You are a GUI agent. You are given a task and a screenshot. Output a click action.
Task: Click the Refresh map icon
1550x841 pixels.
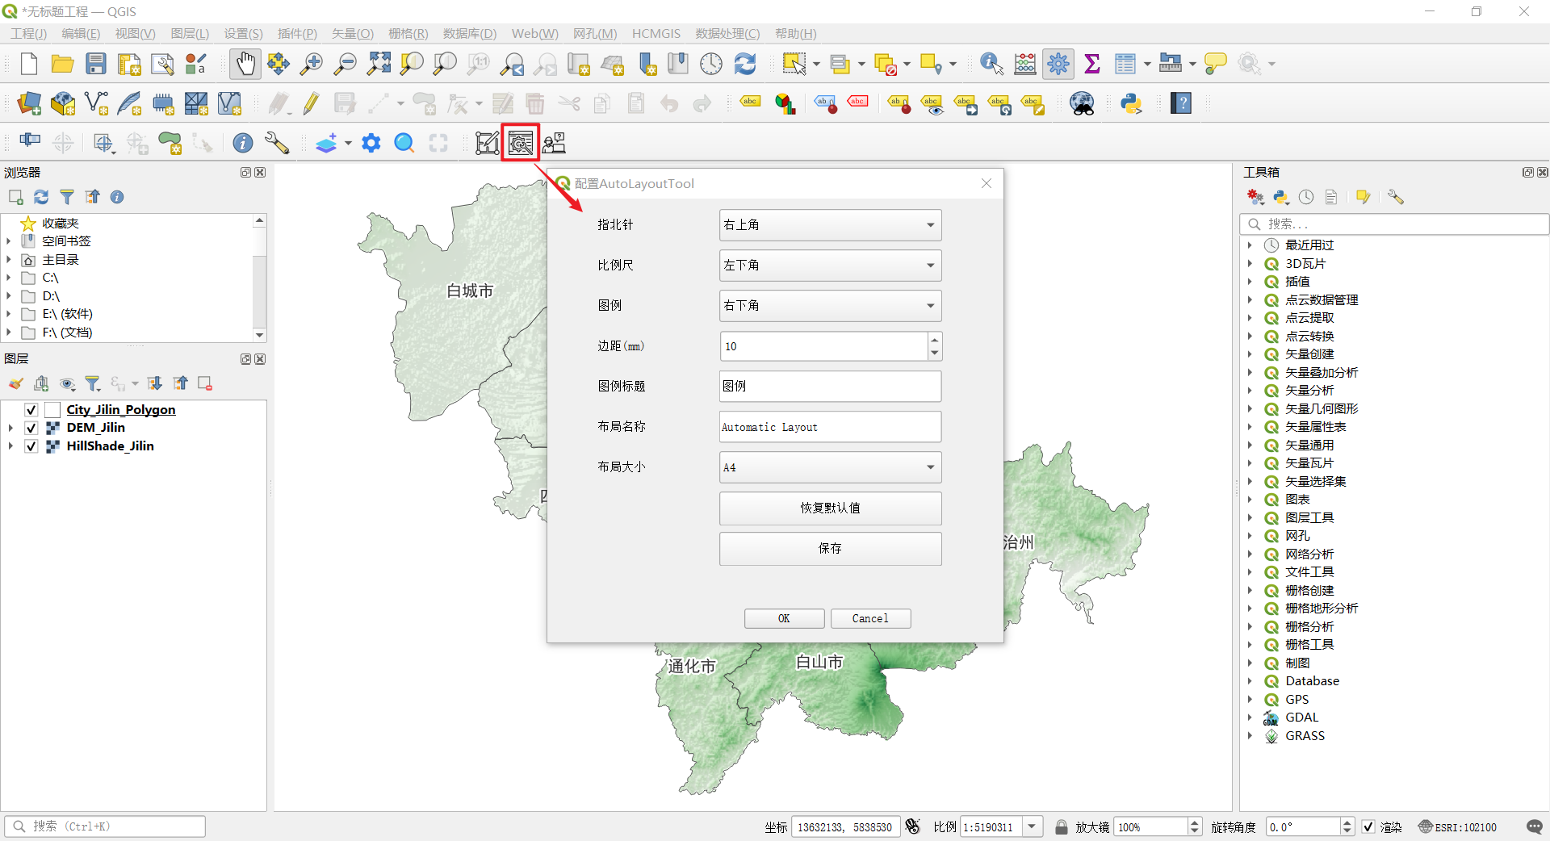point(745,64)
